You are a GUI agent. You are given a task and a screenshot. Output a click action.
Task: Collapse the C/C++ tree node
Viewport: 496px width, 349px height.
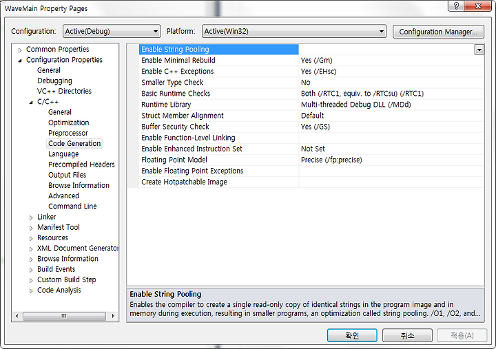31,102
